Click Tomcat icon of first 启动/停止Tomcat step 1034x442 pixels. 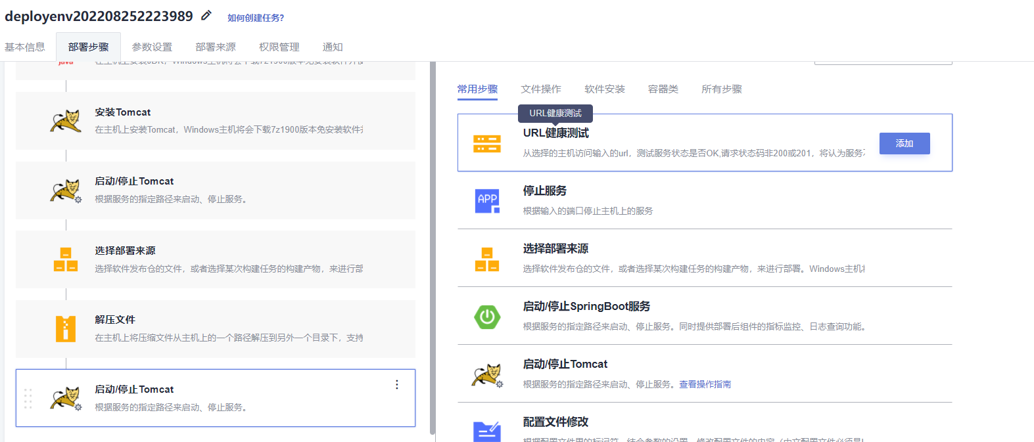(x=65, y=190)
